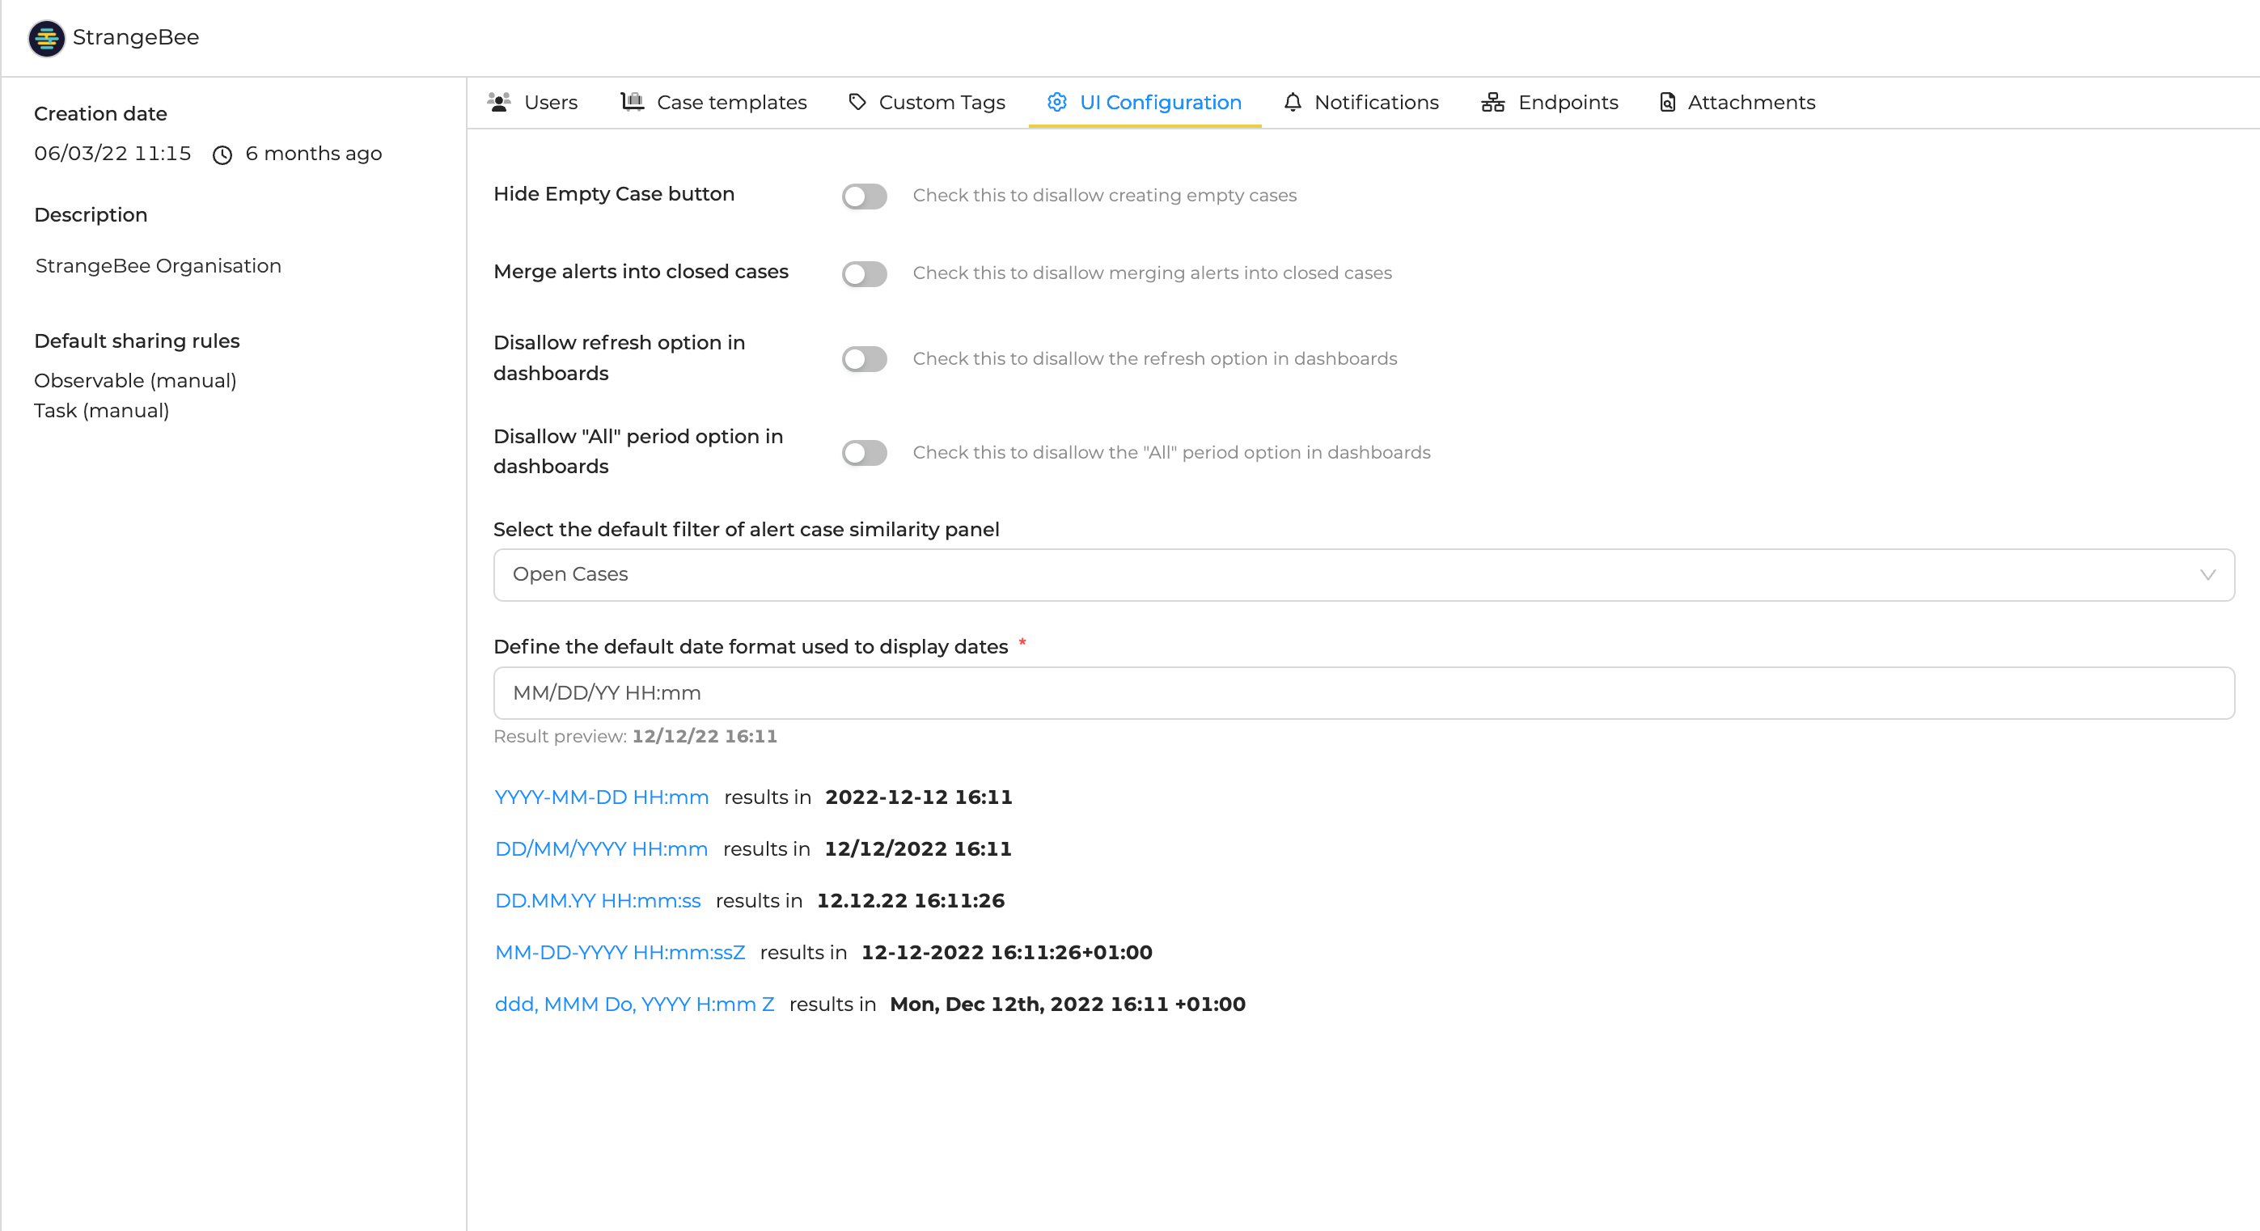Open the alert case similarity filter dropdown
2260x1231 pixels.
pyautogui.click(x=1364, y=575)
